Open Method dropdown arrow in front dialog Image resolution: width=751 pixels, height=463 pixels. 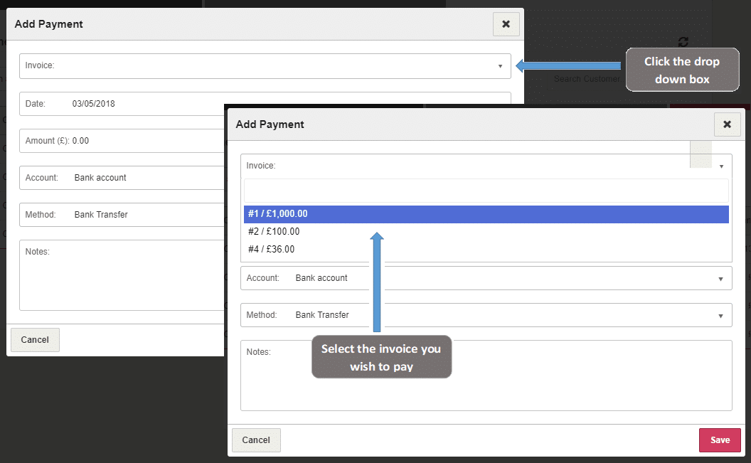(720, 316)
